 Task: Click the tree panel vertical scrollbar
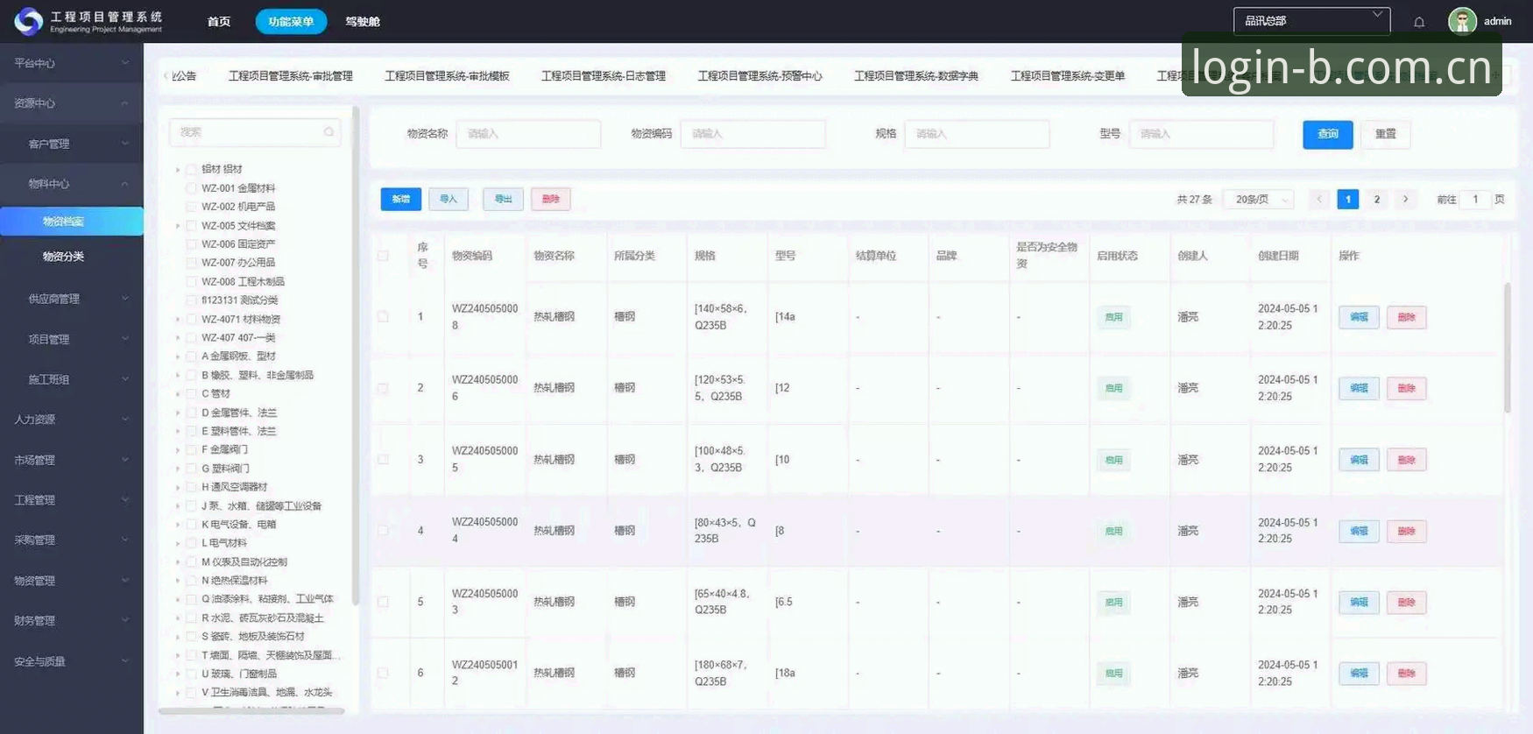pyautogui.click(x=355, y=355)
